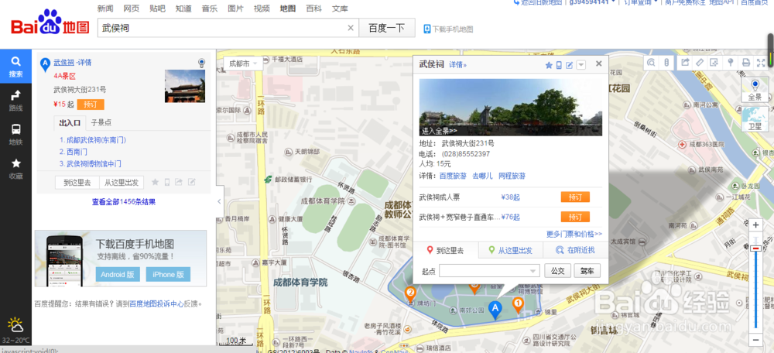Send result to phone gray icon

(167, 182)
